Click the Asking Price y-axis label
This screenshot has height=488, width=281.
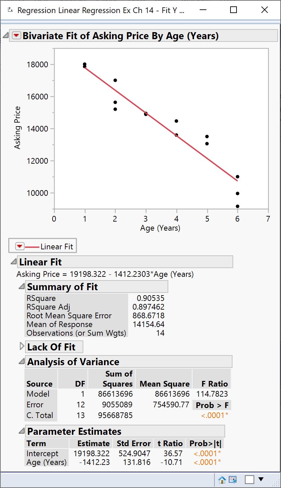(17, 128)
